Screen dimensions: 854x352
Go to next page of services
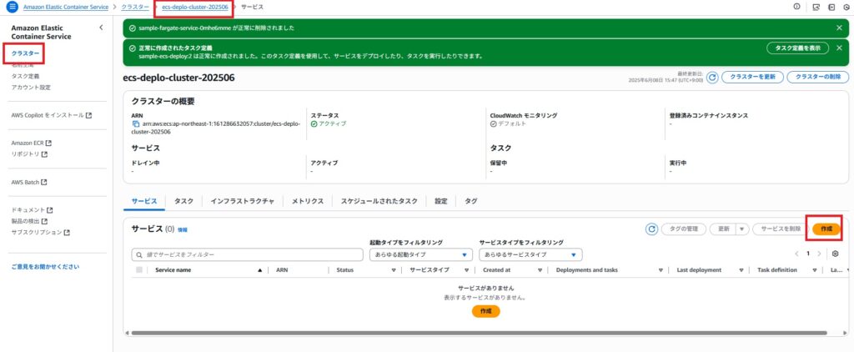[x=819, y=254]
